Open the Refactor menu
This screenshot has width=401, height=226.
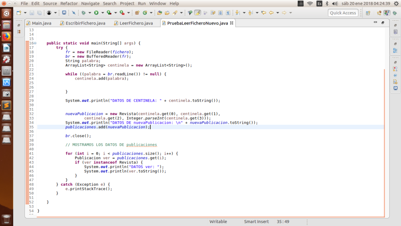(69, 3)
